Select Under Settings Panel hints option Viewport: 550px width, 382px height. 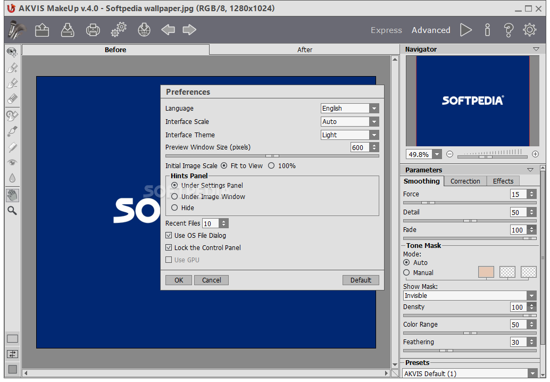click(174, 185)
